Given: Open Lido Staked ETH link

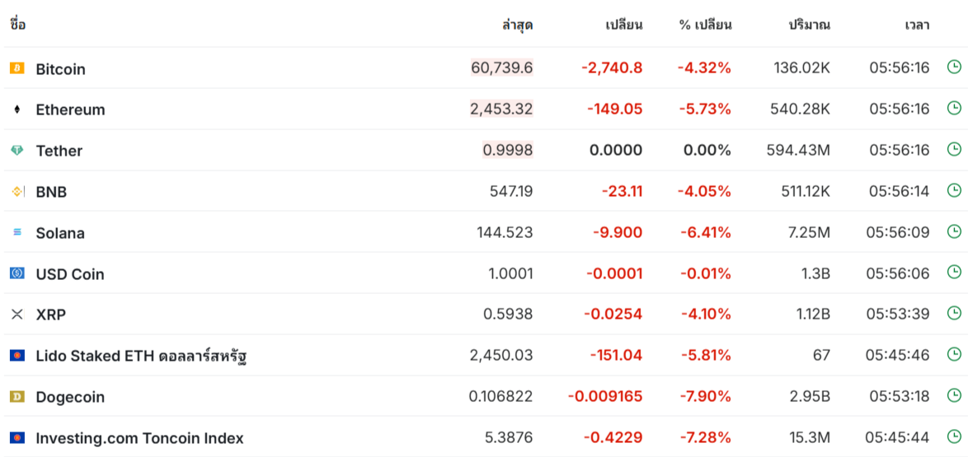Looking at the screenshot, I should (143, 356).
